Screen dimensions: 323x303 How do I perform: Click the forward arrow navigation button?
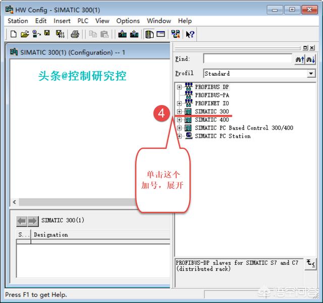pyautogui.click(x=33, y=221)
